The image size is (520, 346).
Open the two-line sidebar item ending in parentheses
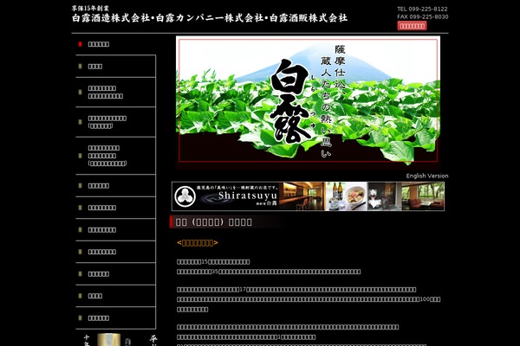point(115,122)
